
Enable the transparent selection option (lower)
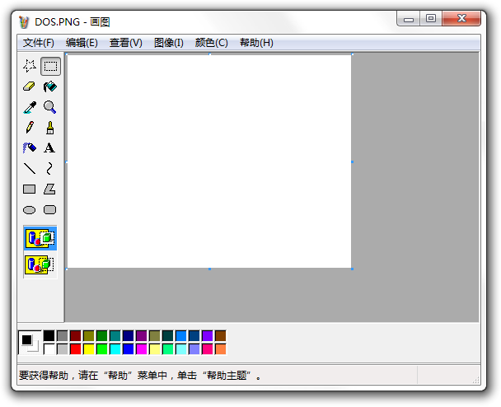pyautogui.click(x=40, y=264)
